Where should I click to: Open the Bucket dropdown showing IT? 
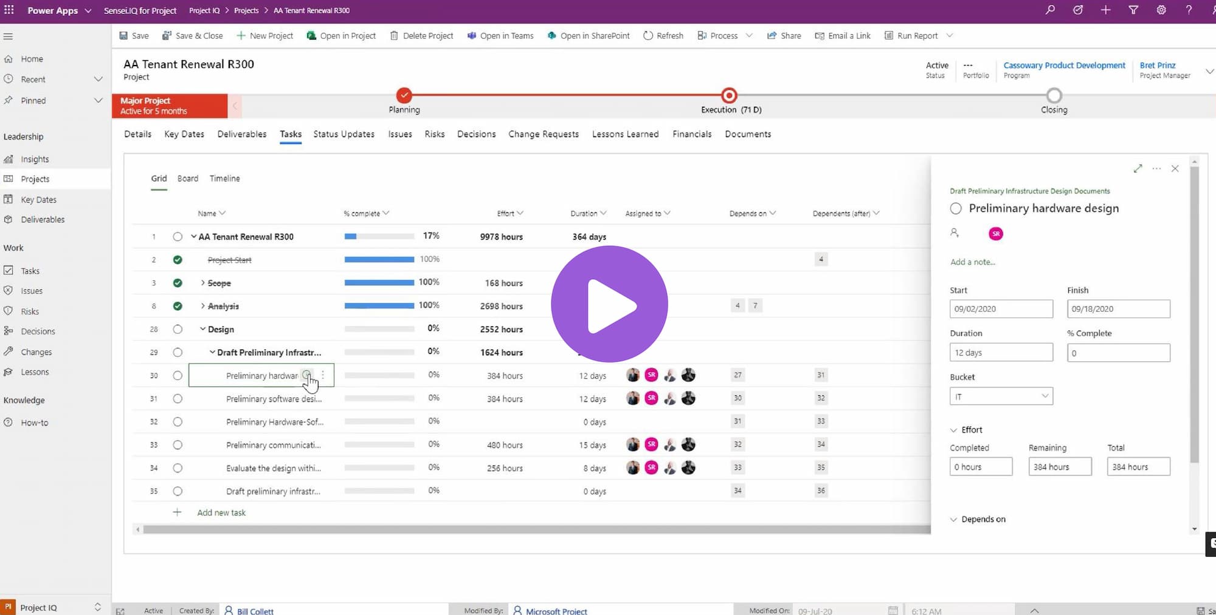click(x=1001, y=396)
